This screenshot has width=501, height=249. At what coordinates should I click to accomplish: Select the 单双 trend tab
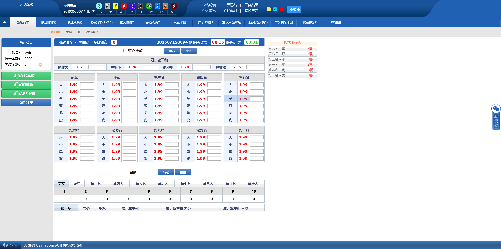102,208
